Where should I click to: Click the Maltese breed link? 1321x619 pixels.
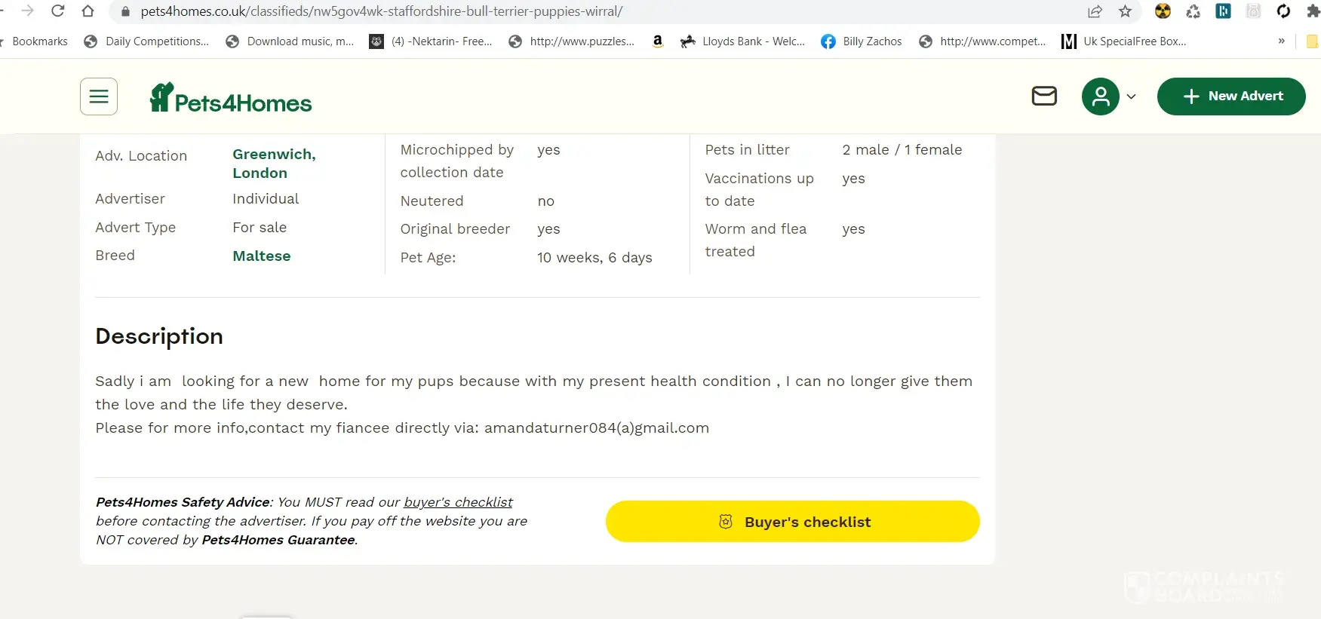click(x=261, y=256)
